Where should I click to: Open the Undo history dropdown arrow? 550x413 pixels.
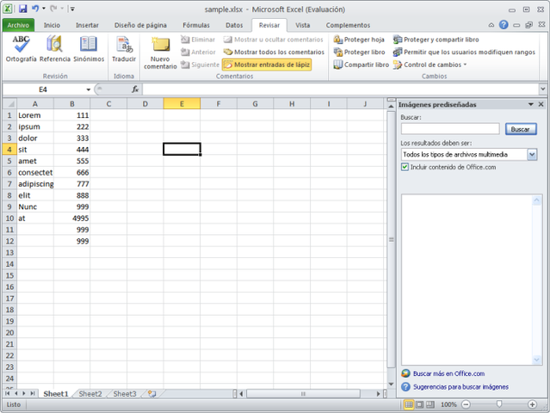tap(44, 9)
